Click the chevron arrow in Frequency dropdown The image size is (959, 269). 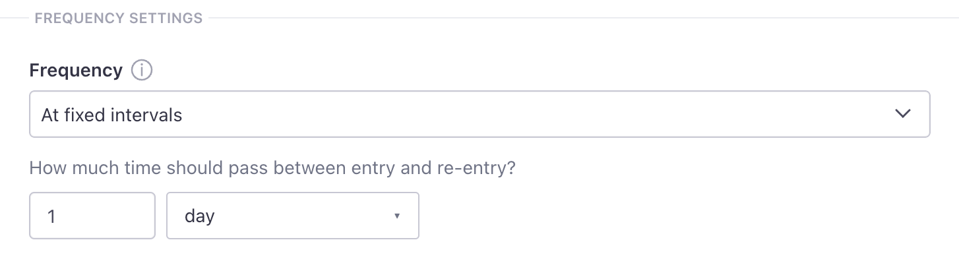tap(902, 114)
